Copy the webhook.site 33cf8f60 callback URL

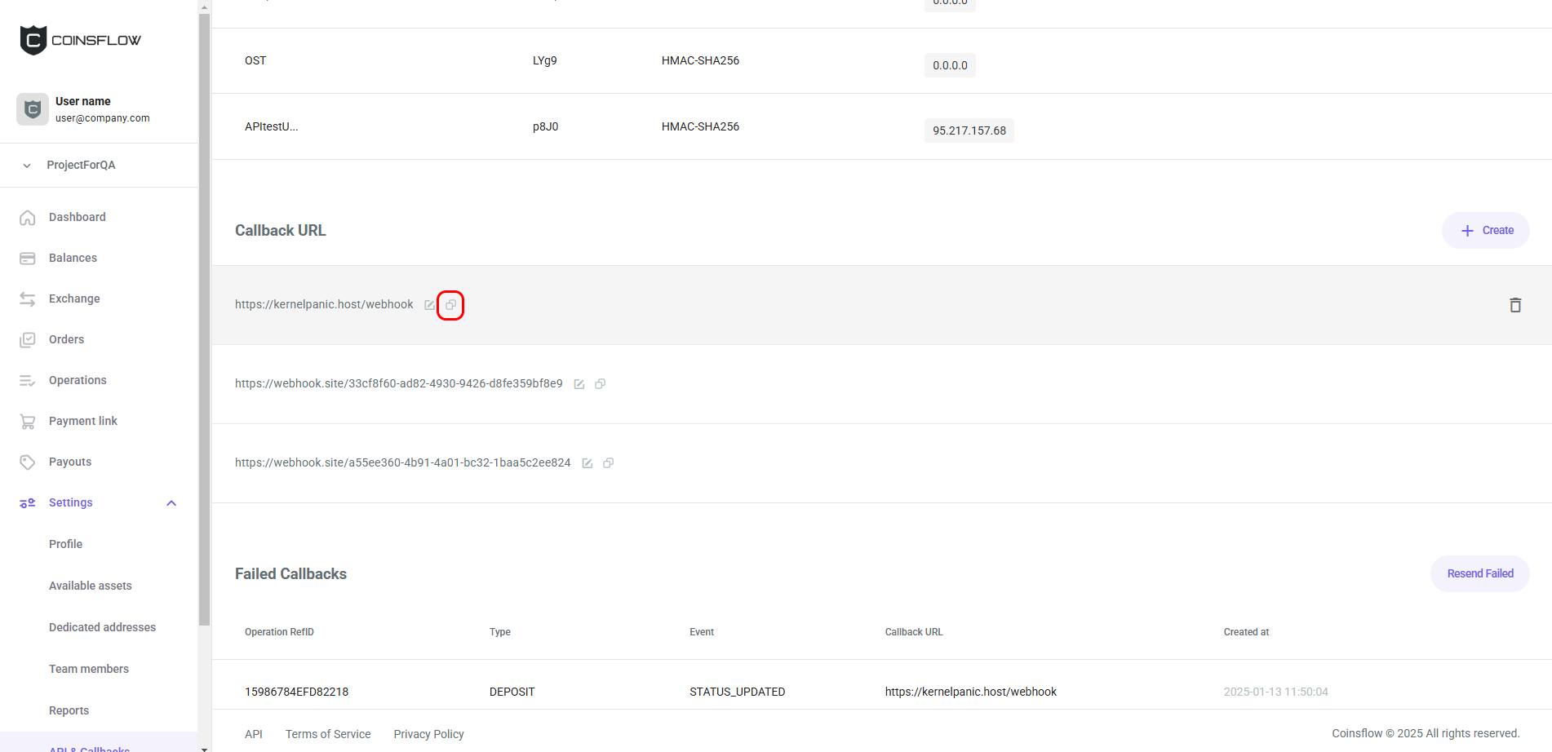point(600,384)
